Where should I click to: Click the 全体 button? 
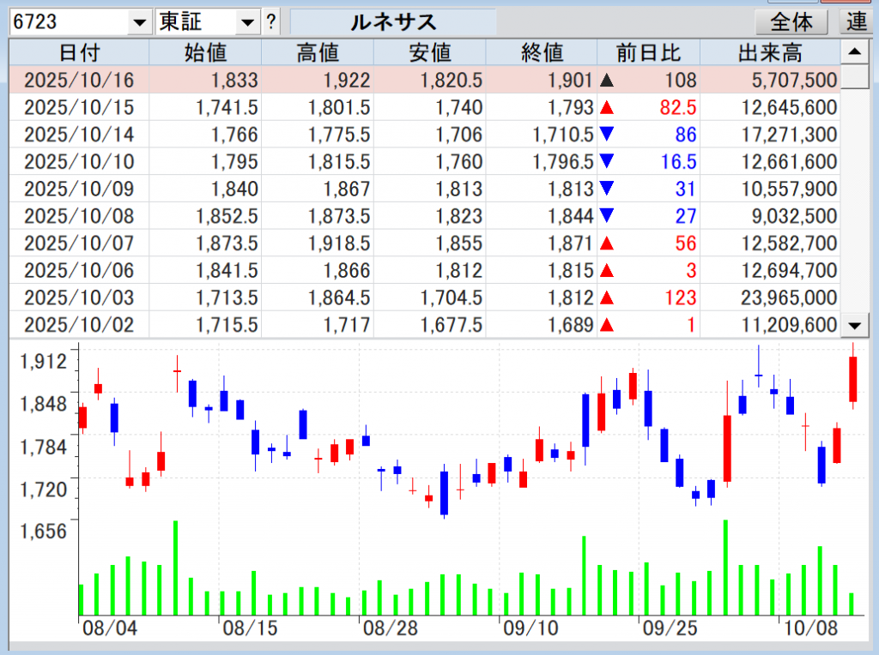(791, 22)
